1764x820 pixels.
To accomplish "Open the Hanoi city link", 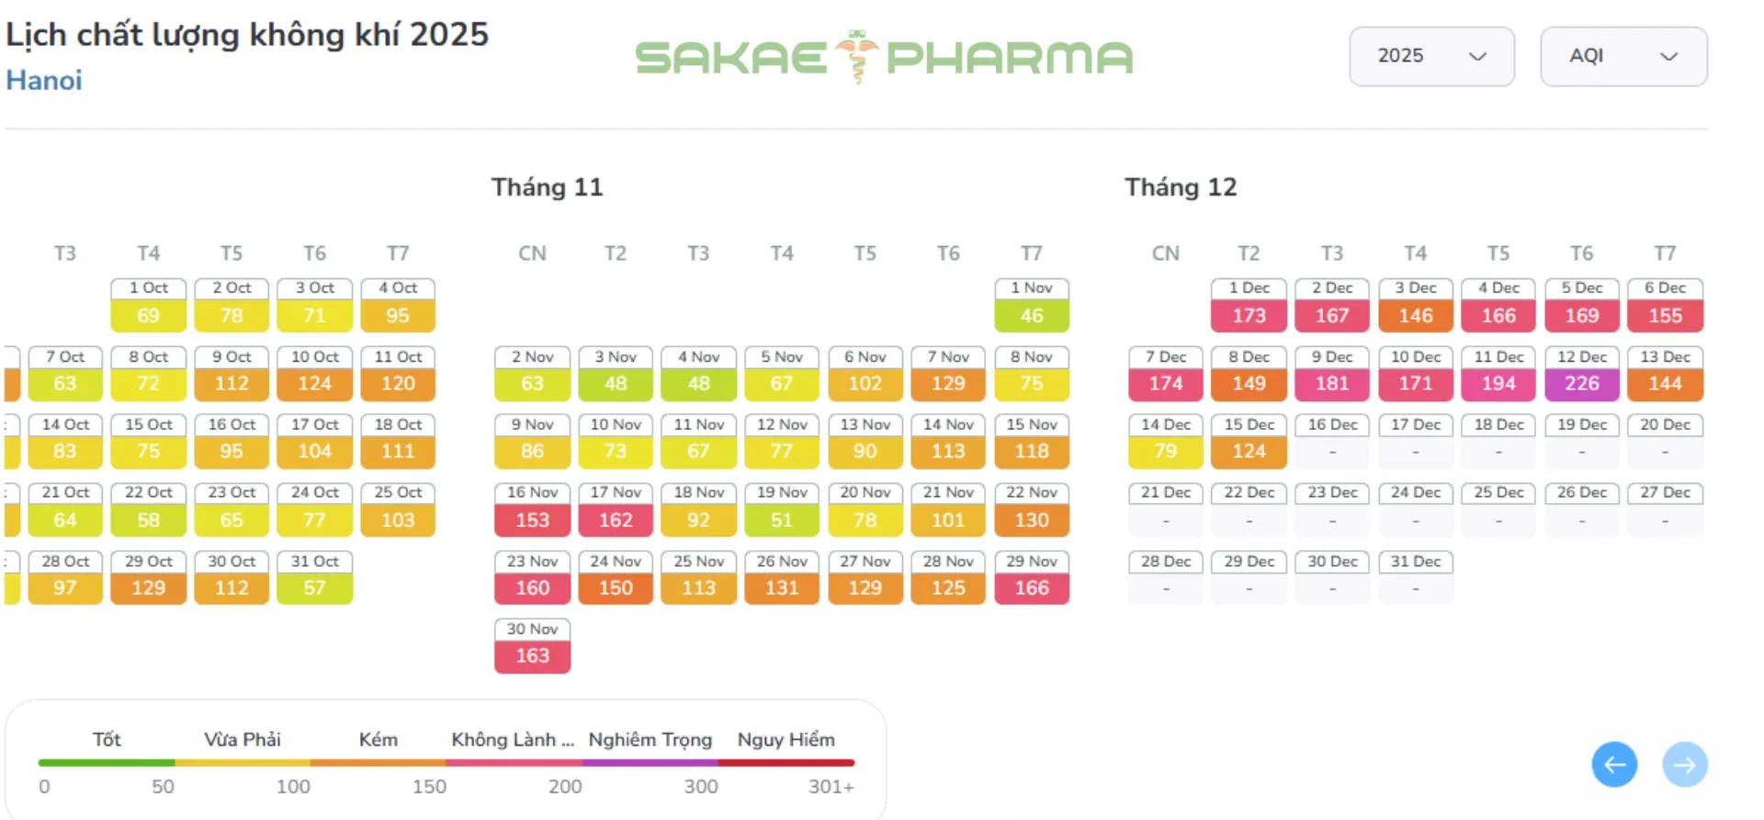I will (44, 81).
